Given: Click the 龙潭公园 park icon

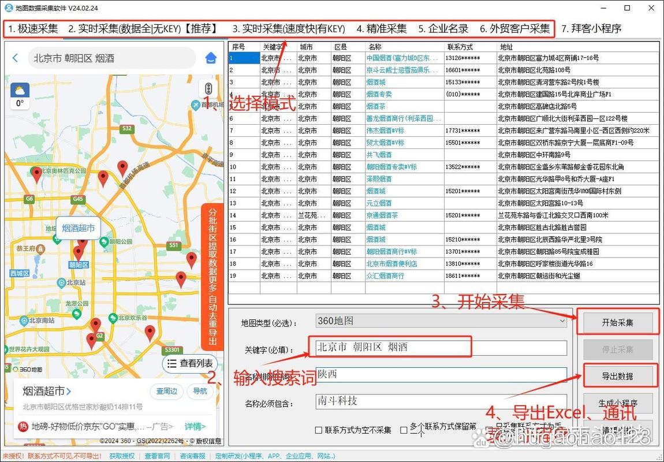Looking at the screenshot, I should pyautogui.click(x=77, y=314).
